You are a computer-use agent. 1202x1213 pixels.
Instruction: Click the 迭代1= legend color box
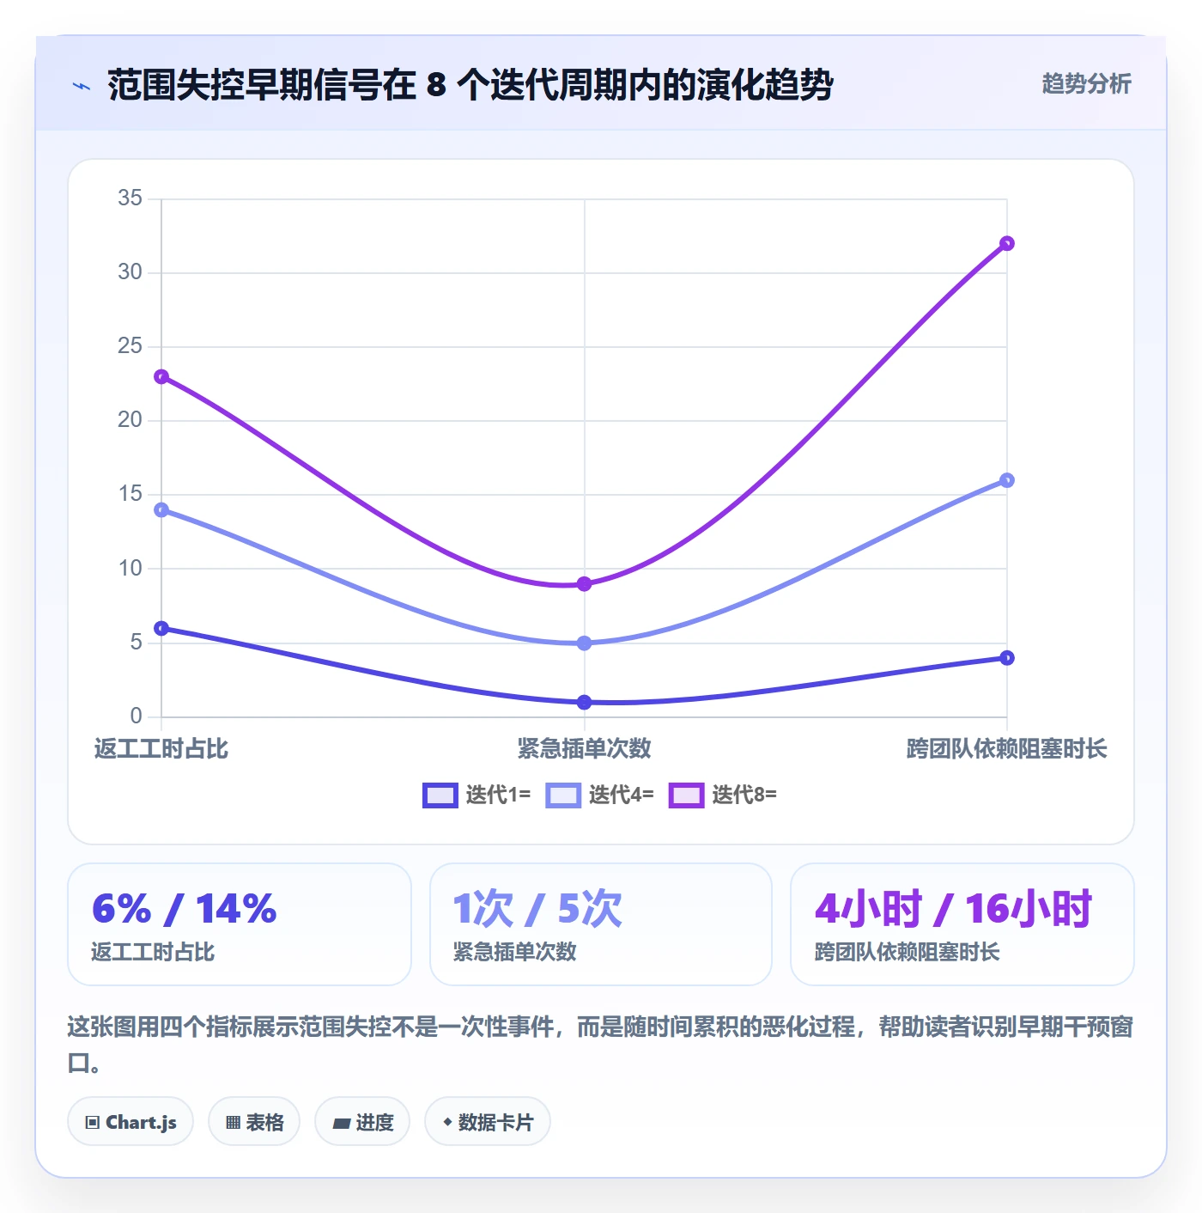click(x=440, y=795)
